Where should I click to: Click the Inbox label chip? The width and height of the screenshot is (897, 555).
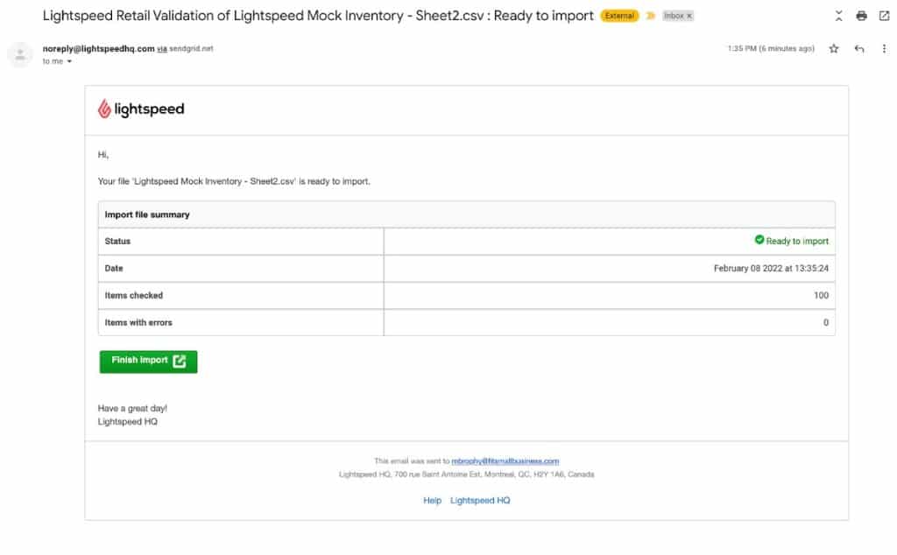click(x=673, y=15)
